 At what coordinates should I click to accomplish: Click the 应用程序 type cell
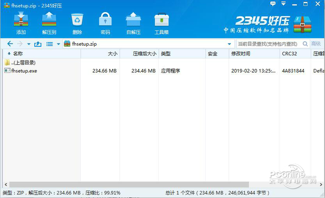(x=170, y=71)
